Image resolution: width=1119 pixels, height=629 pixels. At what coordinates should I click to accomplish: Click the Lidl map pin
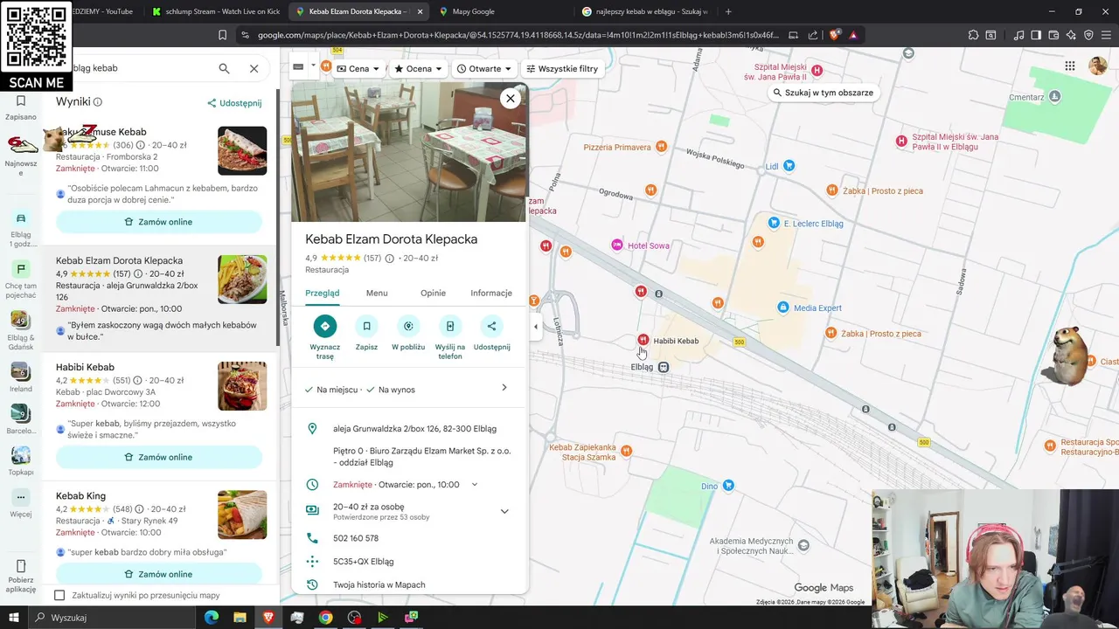(789, 165)
